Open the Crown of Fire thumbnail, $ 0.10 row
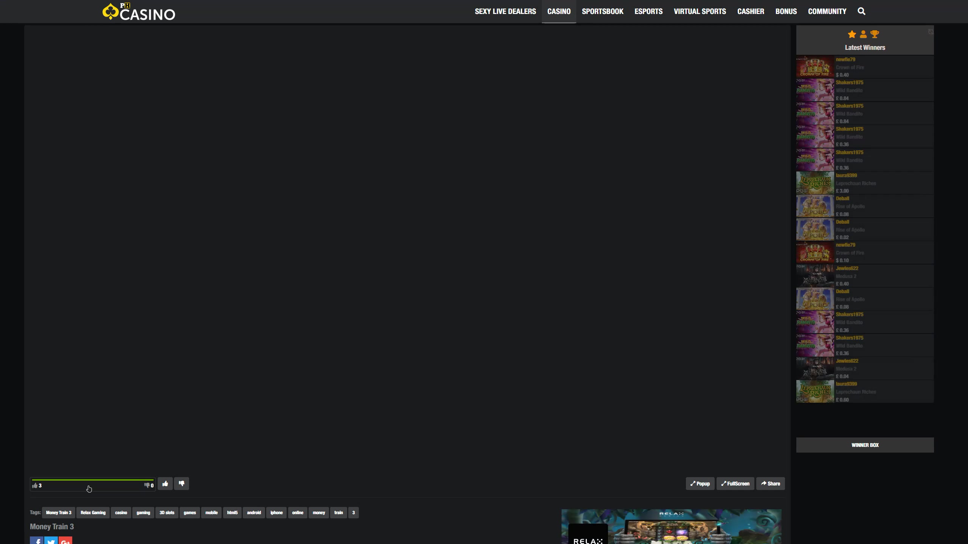The width and height of the screenshot is (968, 544). coord(815,252)
